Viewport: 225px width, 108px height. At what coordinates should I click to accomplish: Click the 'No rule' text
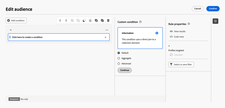pyautogui.click(x=24, y=99)
